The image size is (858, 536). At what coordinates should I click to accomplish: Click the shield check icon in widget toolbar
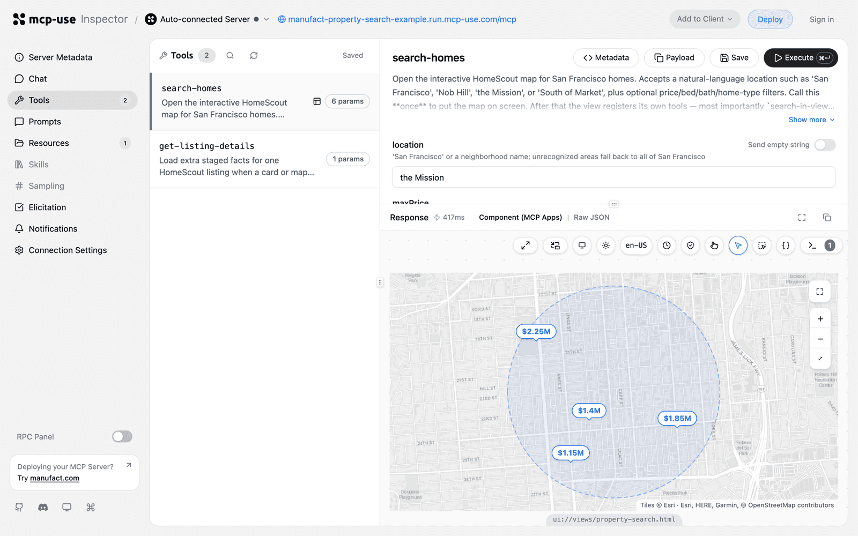click(x=691, y=245)
